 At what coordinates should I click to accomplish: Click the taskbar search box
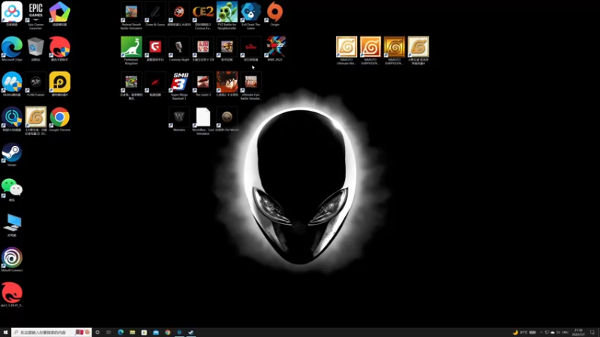[52, 333]
